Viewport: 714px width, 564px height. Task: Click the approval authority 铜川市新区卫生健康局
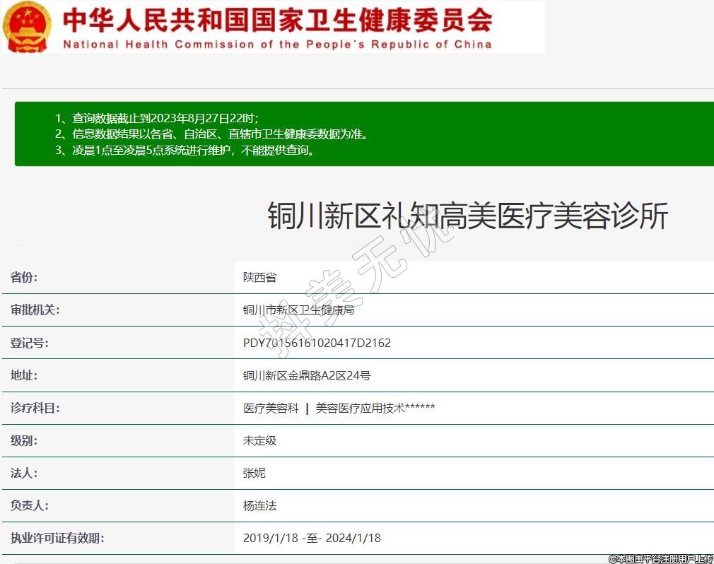298,310
